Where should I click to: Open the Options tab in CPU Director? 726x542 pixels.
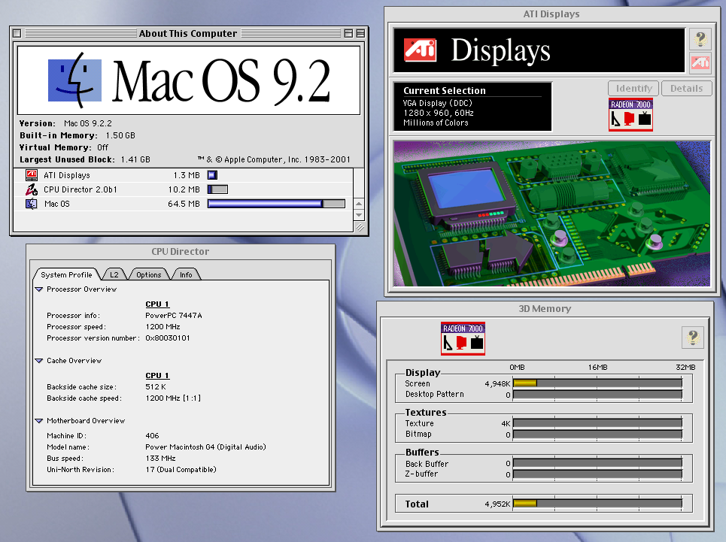click(x=148, y=274)
